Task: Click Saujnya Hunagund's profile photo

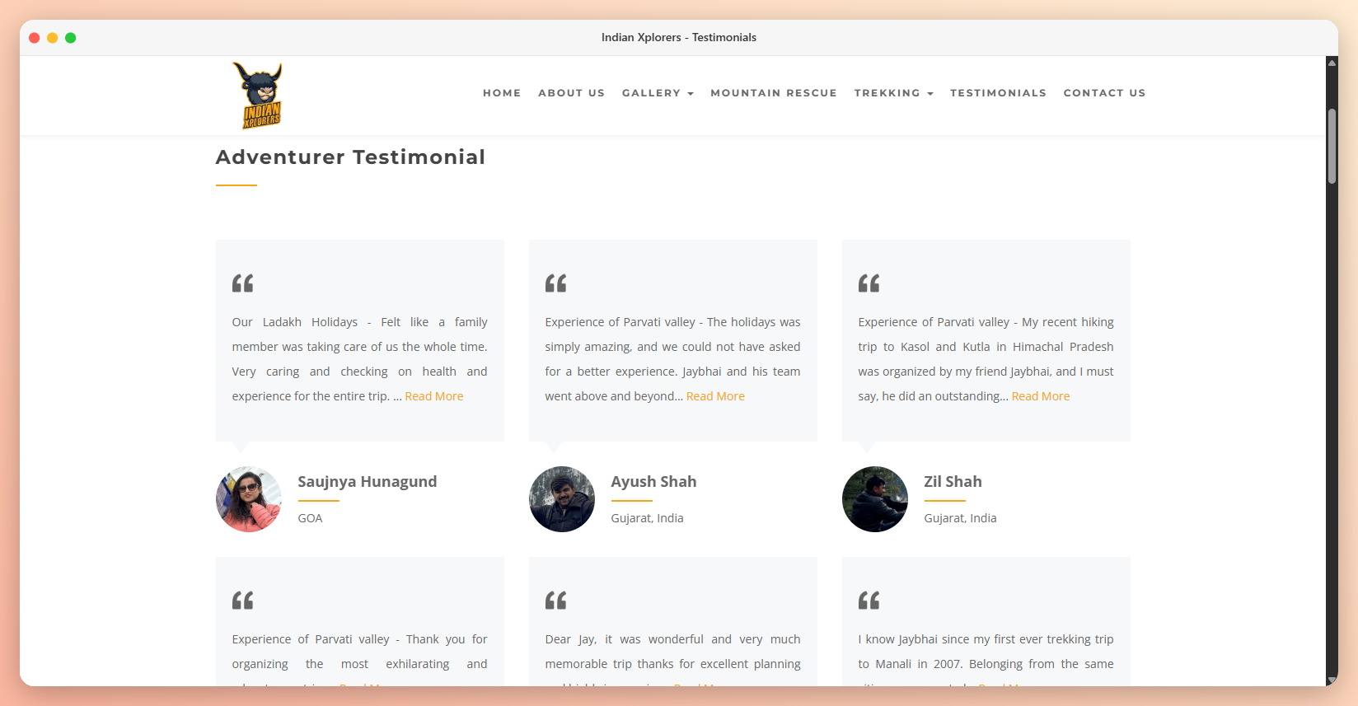Action: pos(249,499)
